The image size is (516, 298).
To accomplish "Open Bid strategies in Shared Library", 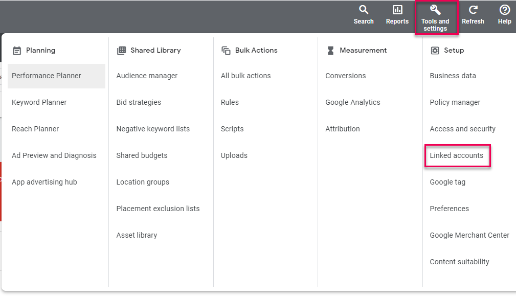I will pos(139,102).
